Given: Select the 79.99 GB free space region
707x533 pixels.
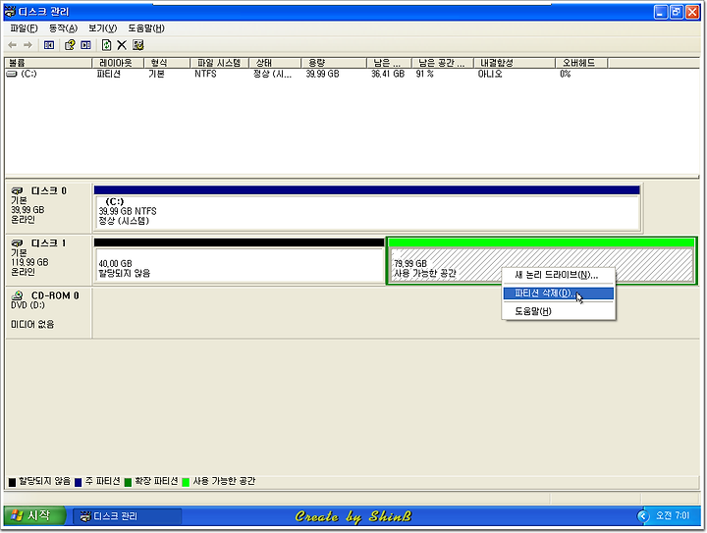Looking at the screenshot, I should [x=541, y=260].
